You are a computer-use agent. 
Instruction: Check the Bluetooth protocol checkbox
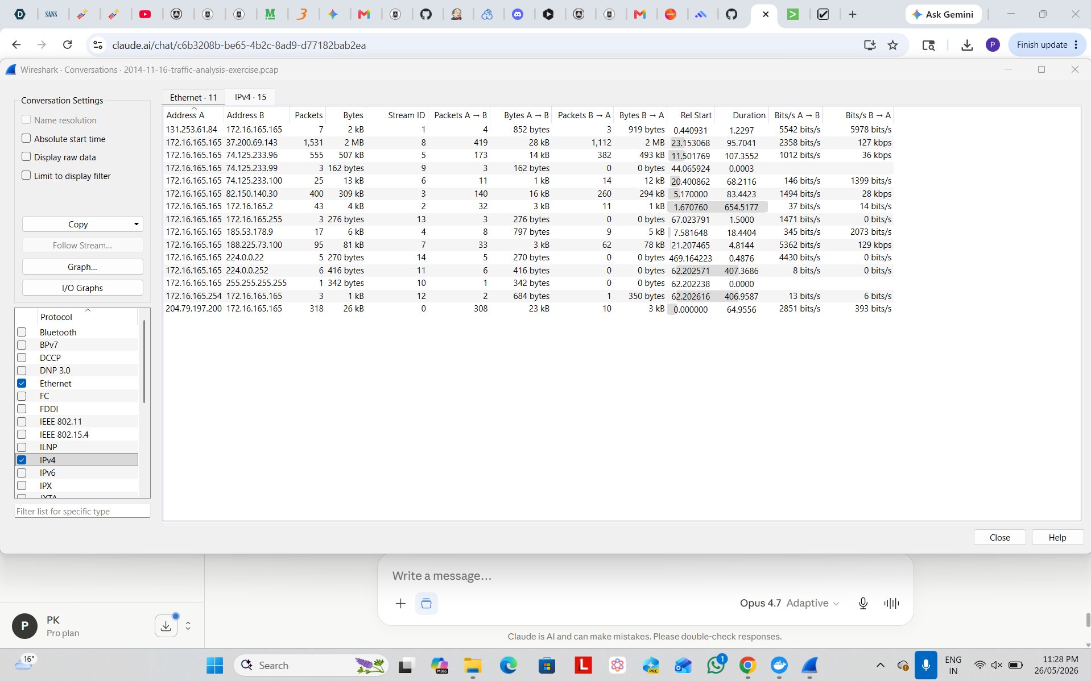[x=22, y=332]
